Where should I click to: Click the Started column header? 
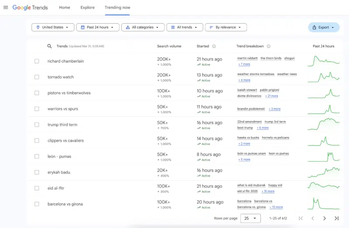[203, 46]
